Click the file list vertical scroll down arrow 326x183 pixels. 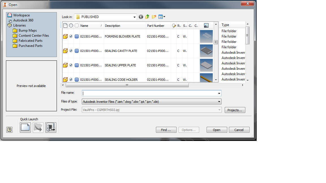216,80
